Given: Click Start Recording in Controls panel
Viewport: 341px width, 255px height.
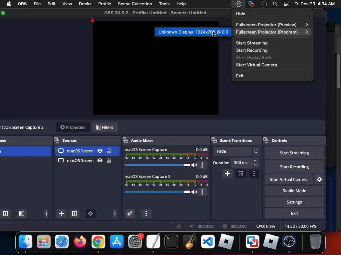Looking at the screenshot, I should click(x=294, y=167).
